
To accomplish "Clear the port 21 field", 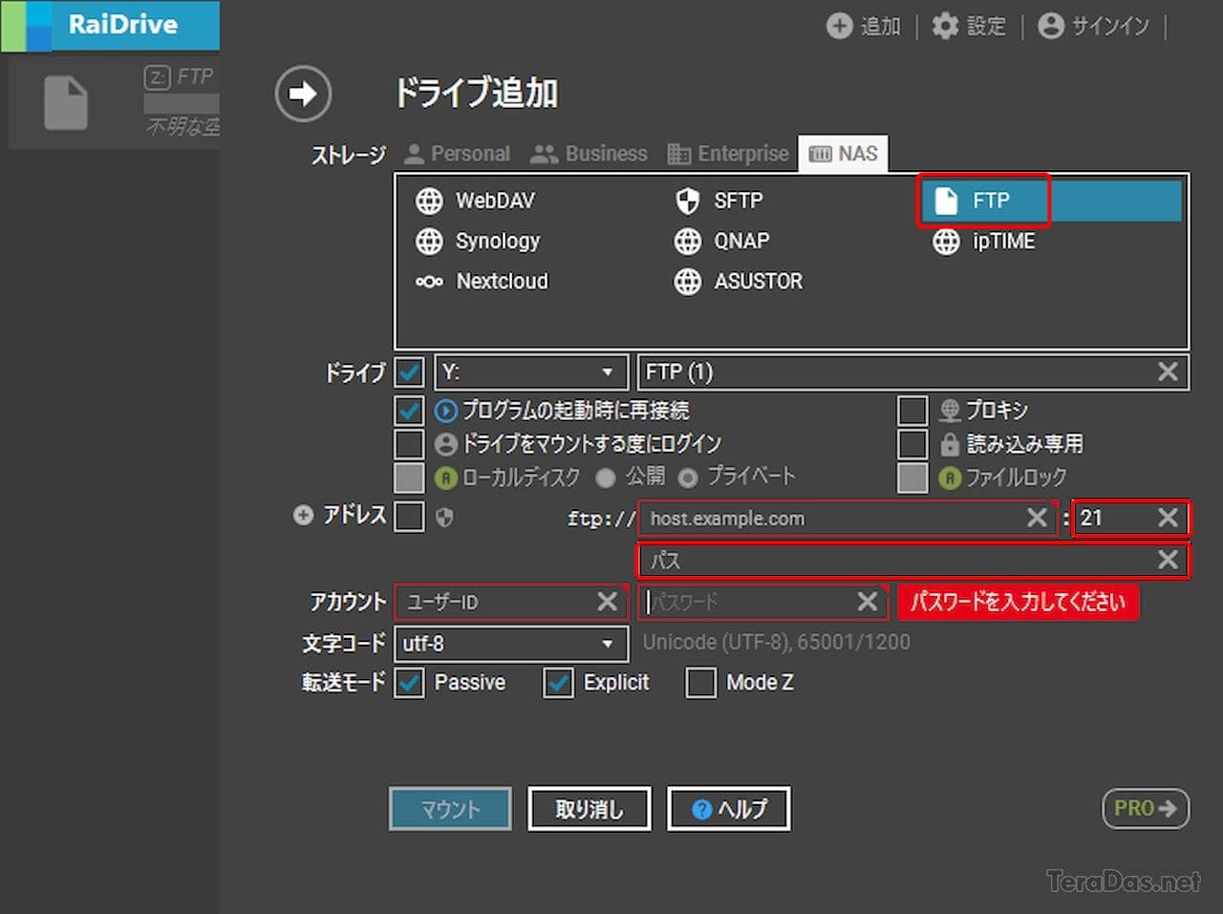I will [1168, 518].
